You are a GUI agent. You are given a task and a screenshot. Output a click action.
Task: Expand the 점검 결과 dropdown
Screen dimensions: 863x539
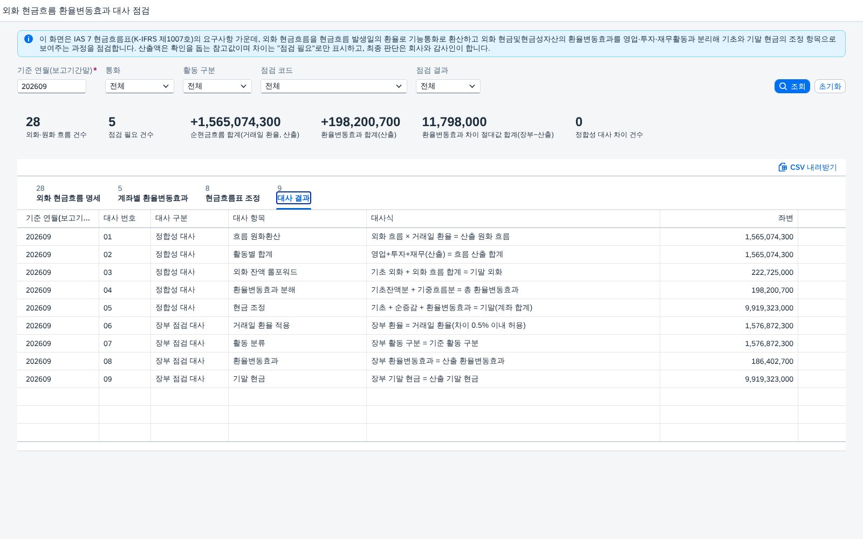coord(448,86)
